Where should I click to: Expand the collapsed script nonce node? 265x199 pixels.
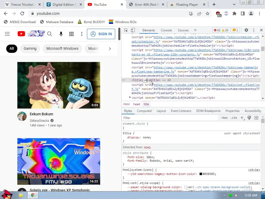click(130, 97)
